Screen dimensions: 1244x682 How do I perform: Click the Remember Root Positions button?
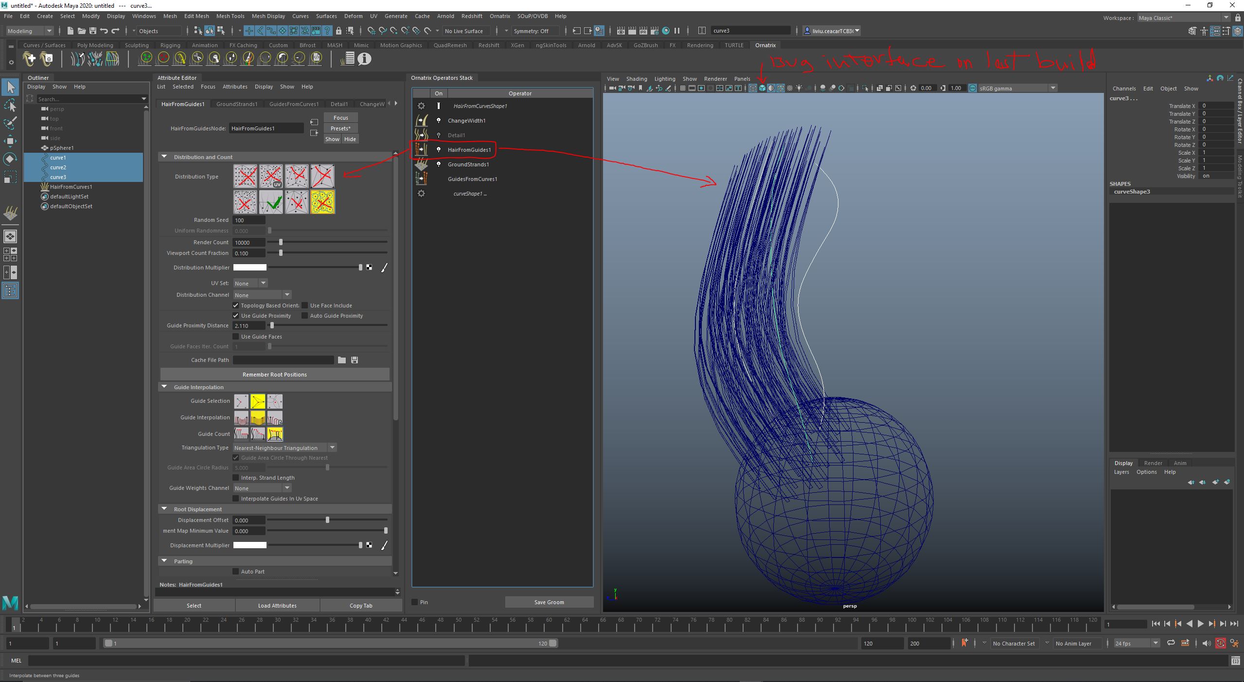tap(274, 375)
